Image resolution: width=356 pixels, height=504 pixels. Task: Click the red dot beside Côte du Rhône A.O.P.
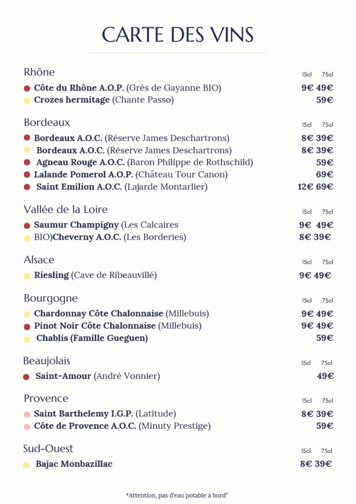[x=27, y=89]
